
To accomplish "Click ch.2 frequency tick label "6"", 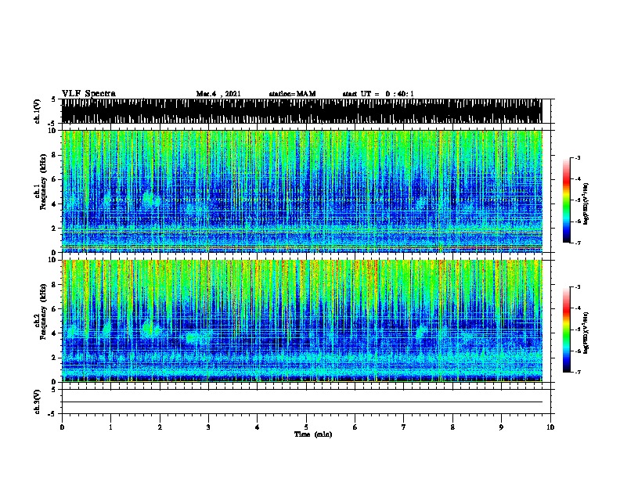I will (x=54, y=308).
